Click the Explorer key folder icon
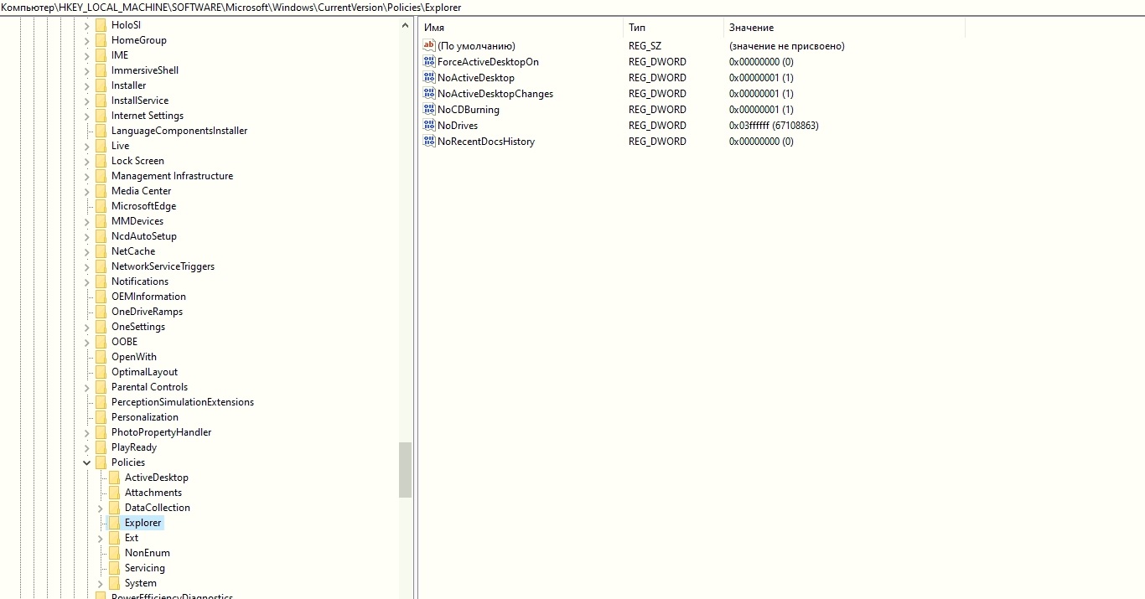The image size is (1145, 599). click(114, 523)
